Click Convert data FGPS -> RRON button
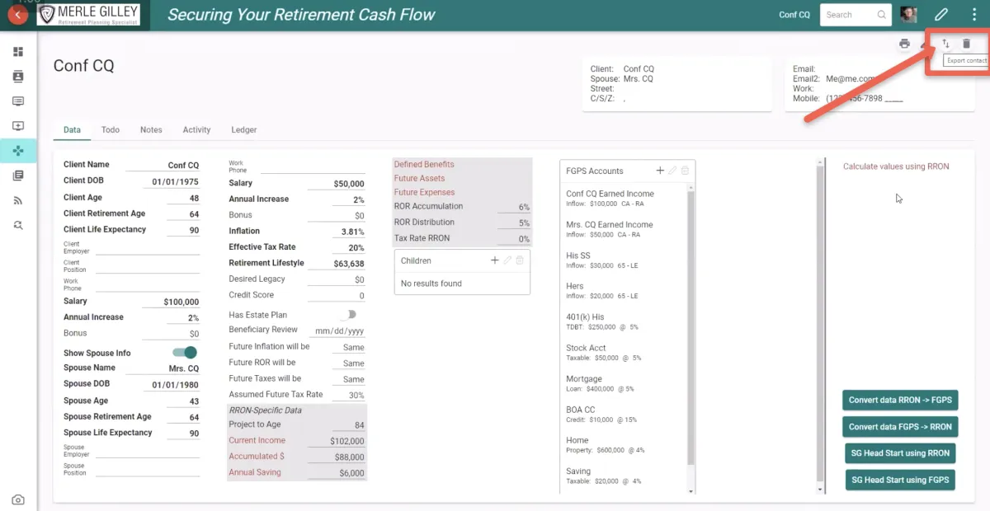 (900, 427)
